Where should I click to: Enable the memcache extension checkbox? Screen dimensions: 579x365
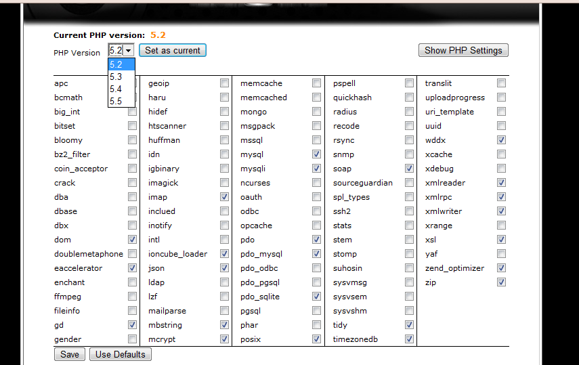coord(316,83)
